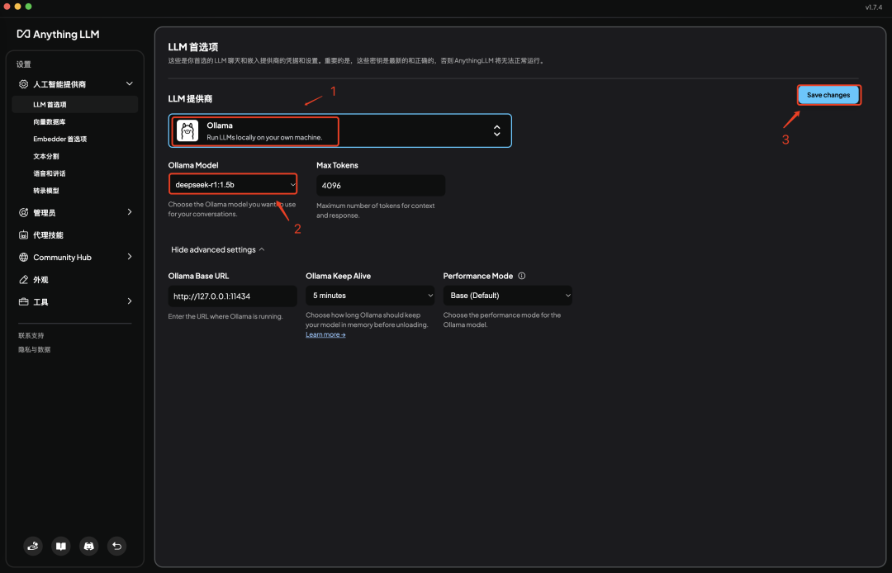The image size is (892, 573).
Task: Click the v1.7.4 version label
Action: coord(873,7)
